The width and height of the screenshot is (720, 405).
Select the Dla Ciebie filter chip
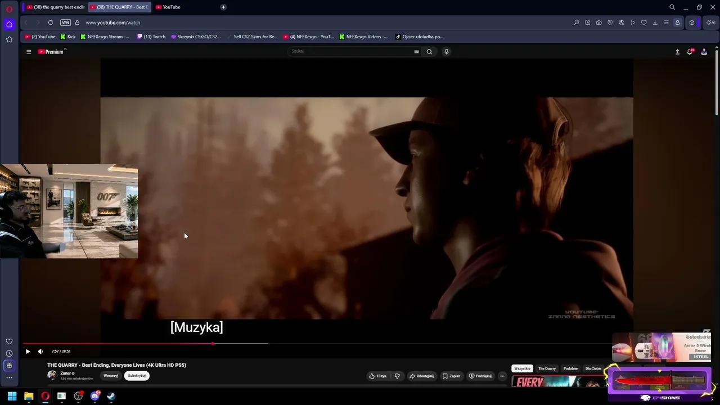point(593,368)
